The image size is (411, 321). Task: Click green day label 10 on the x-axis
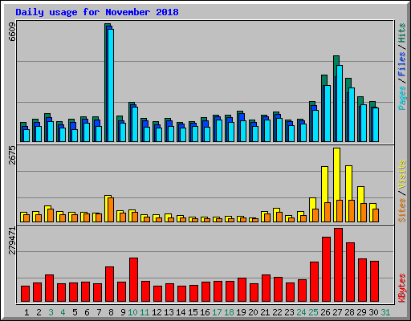pos(132,312)
